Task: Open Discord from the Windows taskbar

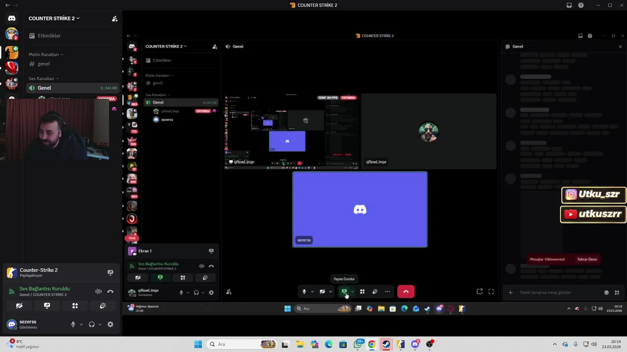Action: (x=415, y=344)
